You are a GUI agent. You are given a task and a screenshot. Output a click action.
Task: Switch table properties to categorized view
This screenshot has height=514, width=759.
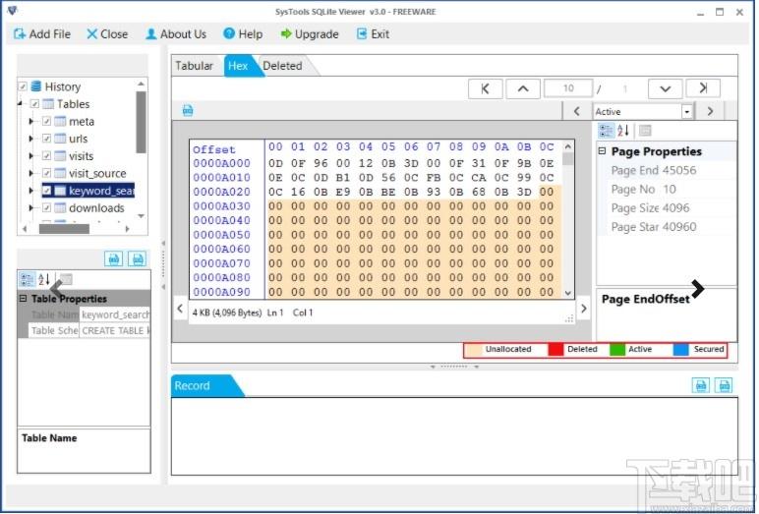pos(27,279)
